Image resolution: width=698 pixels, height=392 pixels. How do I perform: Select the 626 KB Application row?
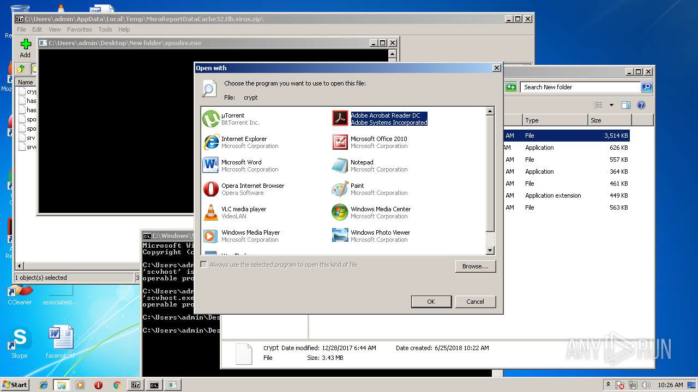pos(567,148)
